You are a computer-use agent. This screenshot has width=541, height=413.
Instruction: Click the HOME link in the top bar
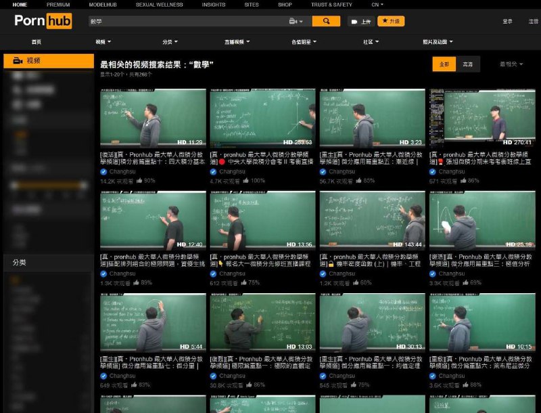click(20, 5)
